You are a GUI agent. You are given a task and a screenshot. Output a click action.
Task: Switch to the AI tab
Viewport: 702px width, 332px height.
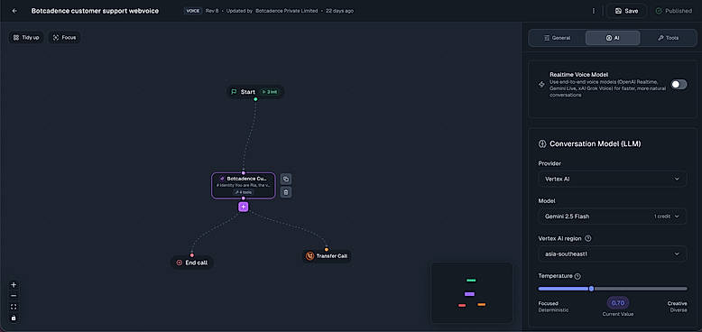click(x=613, y=38)
